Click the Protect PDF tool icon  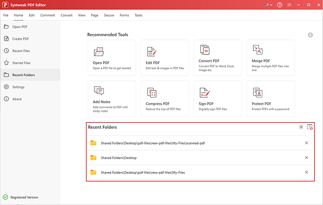[258, 92]
